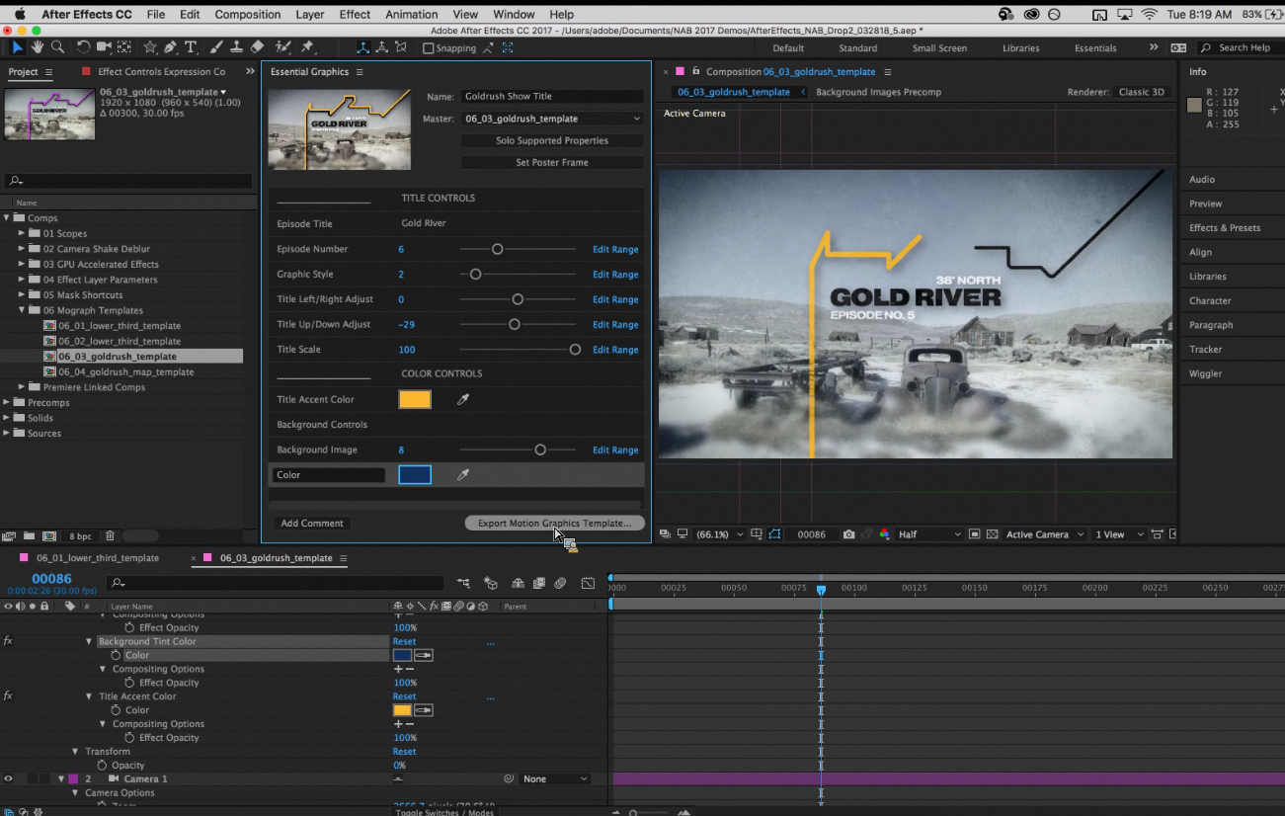Select the Zoom magnifier tool
Image resolution: width=1285 pixels, height=816 pixels.
click(x=58, y=47)
